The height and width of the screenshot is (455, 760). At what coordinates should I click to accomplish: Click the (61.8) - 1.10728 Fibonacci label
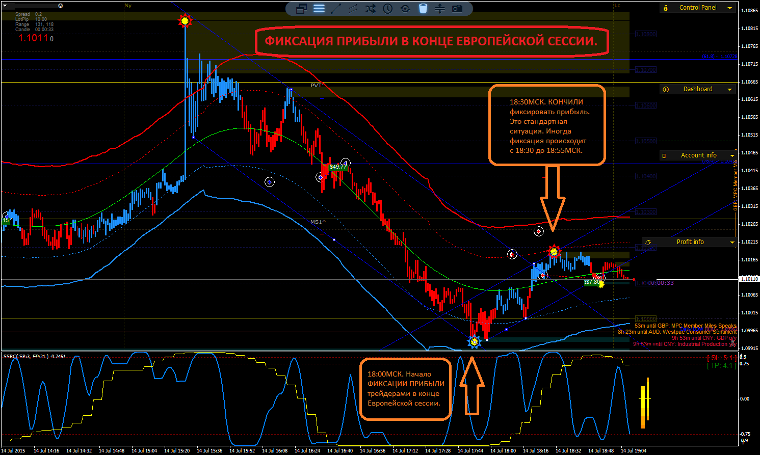pyautogui.click(x=719, y=57)
